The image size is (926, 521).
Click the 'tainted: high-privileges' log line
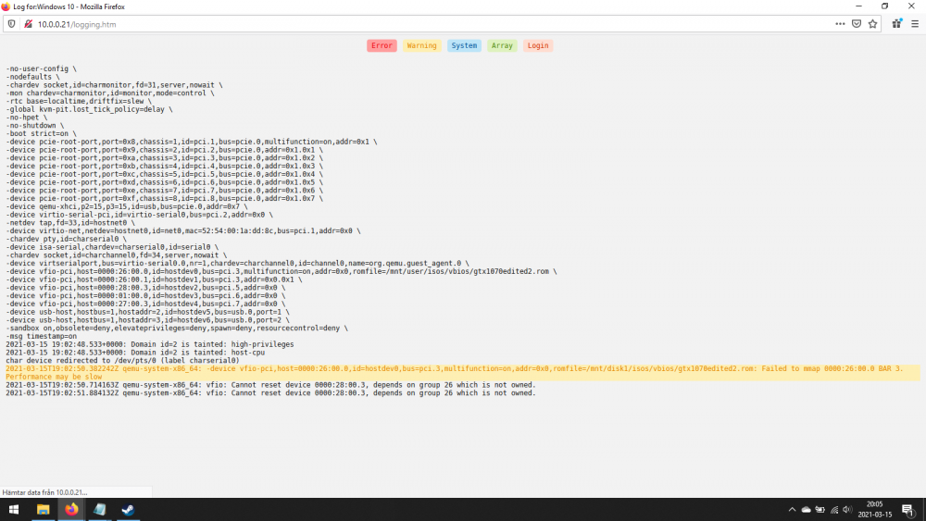[x=150, y=344]
